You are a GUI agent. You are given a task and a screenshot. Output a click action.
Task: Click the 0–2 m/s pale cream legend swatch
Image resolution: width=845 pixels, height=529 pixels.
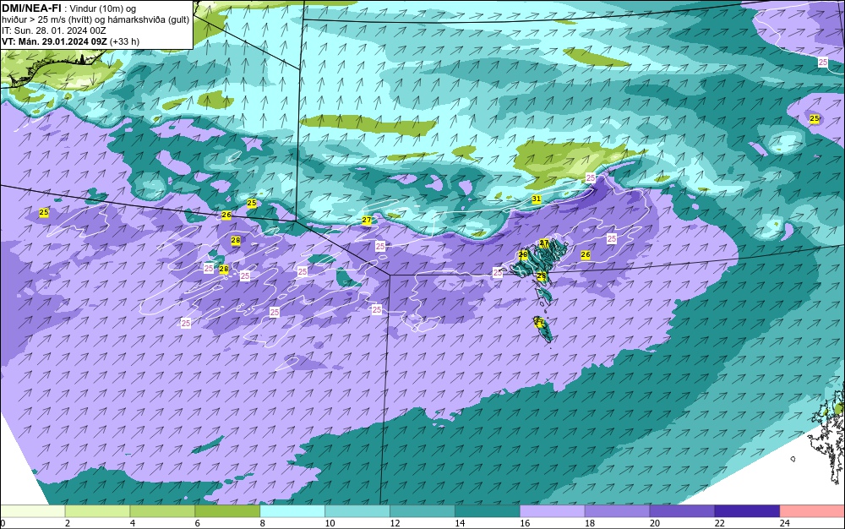[32, 510]
